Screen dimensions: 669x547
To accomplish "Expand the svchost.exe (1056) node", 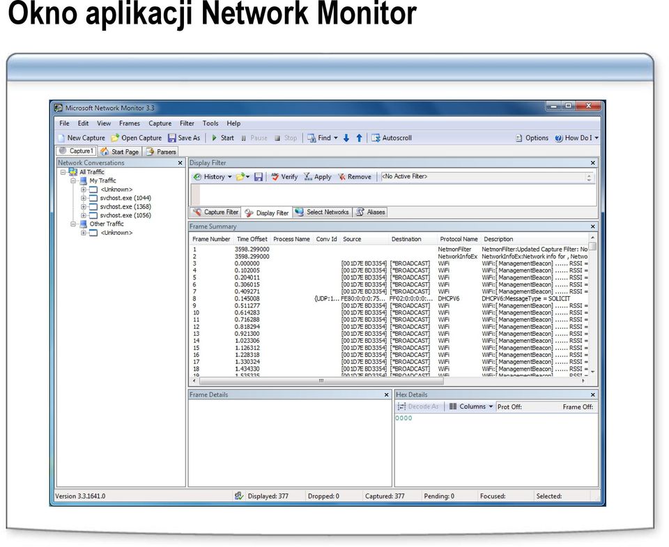I will 84,215.
